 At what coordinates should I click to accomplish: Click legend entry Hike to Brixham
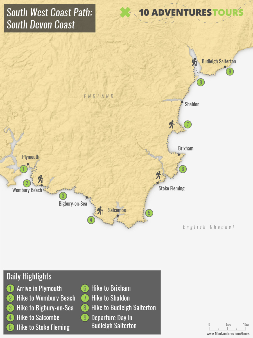coord(111,288)
